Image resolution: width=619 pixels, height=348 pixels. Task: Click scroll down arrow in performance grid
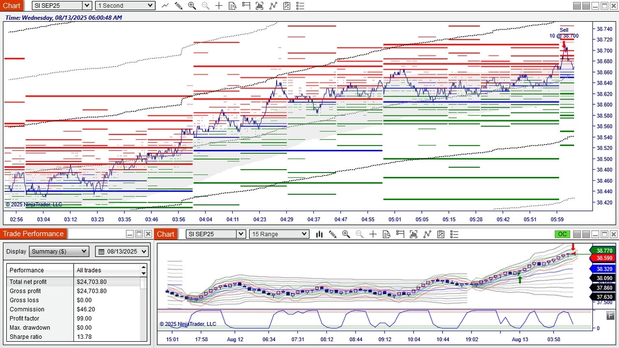pyautogui.click(x=144, y=274)
